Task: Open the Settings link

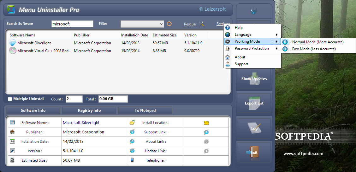Action: [x=223, y=24]
